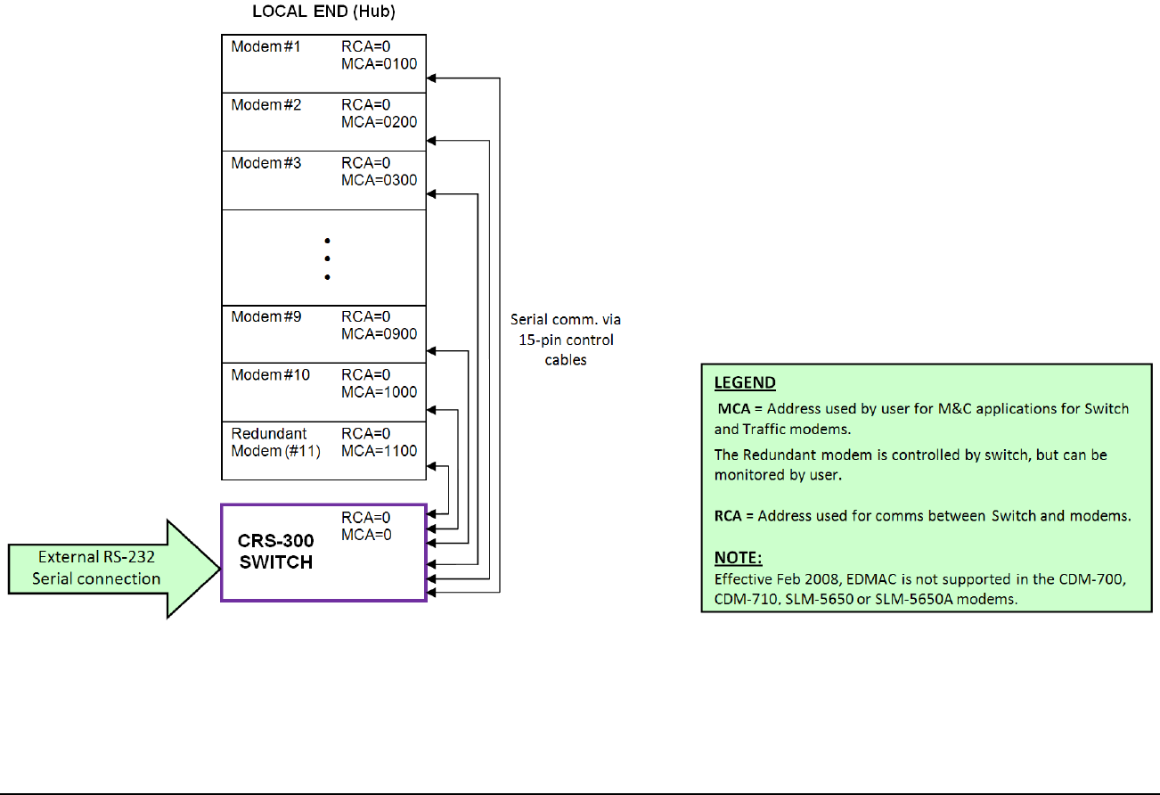Viewport: 1160px width, 795px height.
Task: Click the arrowhead pointing at Modem #1
Action: tap(432, 78)
